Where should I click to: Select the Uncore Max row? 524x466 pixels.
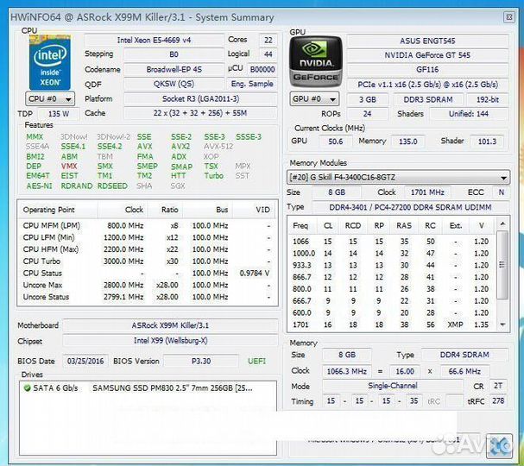147,285
